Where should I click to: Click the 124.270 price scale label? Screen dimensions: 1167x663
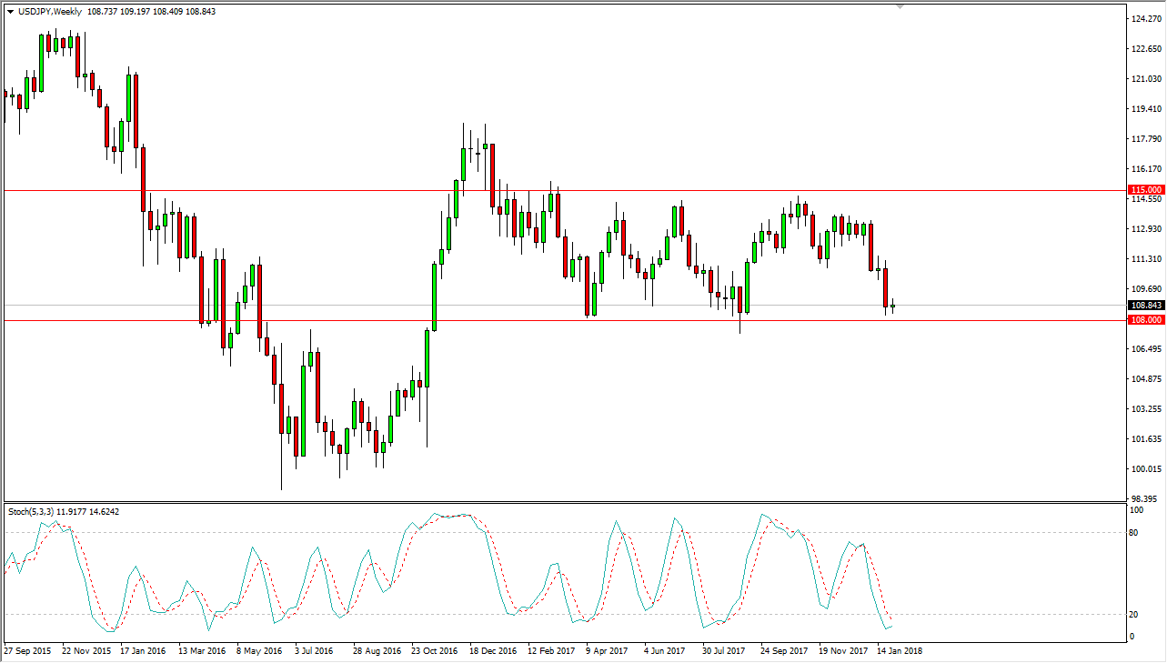(1145, 19)
